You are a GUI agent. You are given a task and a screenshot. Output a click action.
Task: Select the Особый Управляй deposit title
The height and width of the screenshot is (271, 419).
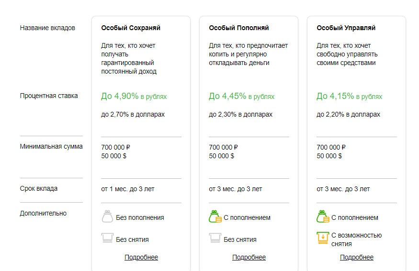point(346,28)
